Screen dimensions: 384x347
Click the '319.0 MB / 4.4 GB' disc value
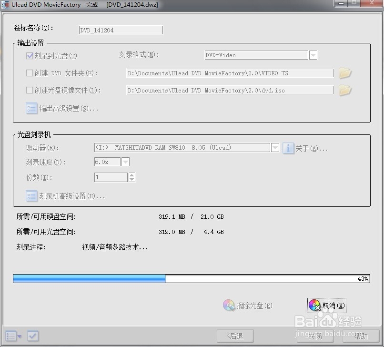point(191,232)
